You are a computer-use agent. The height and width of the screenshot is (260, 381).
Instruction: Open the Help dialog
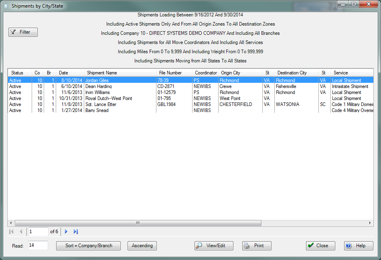coord(359,246)
